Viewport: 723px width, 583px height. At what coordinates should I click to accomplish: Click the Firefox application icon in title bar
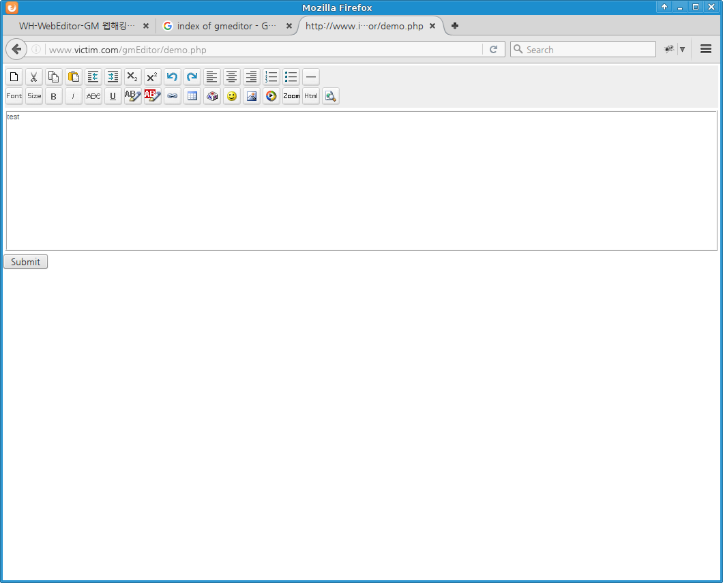[12, 8]
